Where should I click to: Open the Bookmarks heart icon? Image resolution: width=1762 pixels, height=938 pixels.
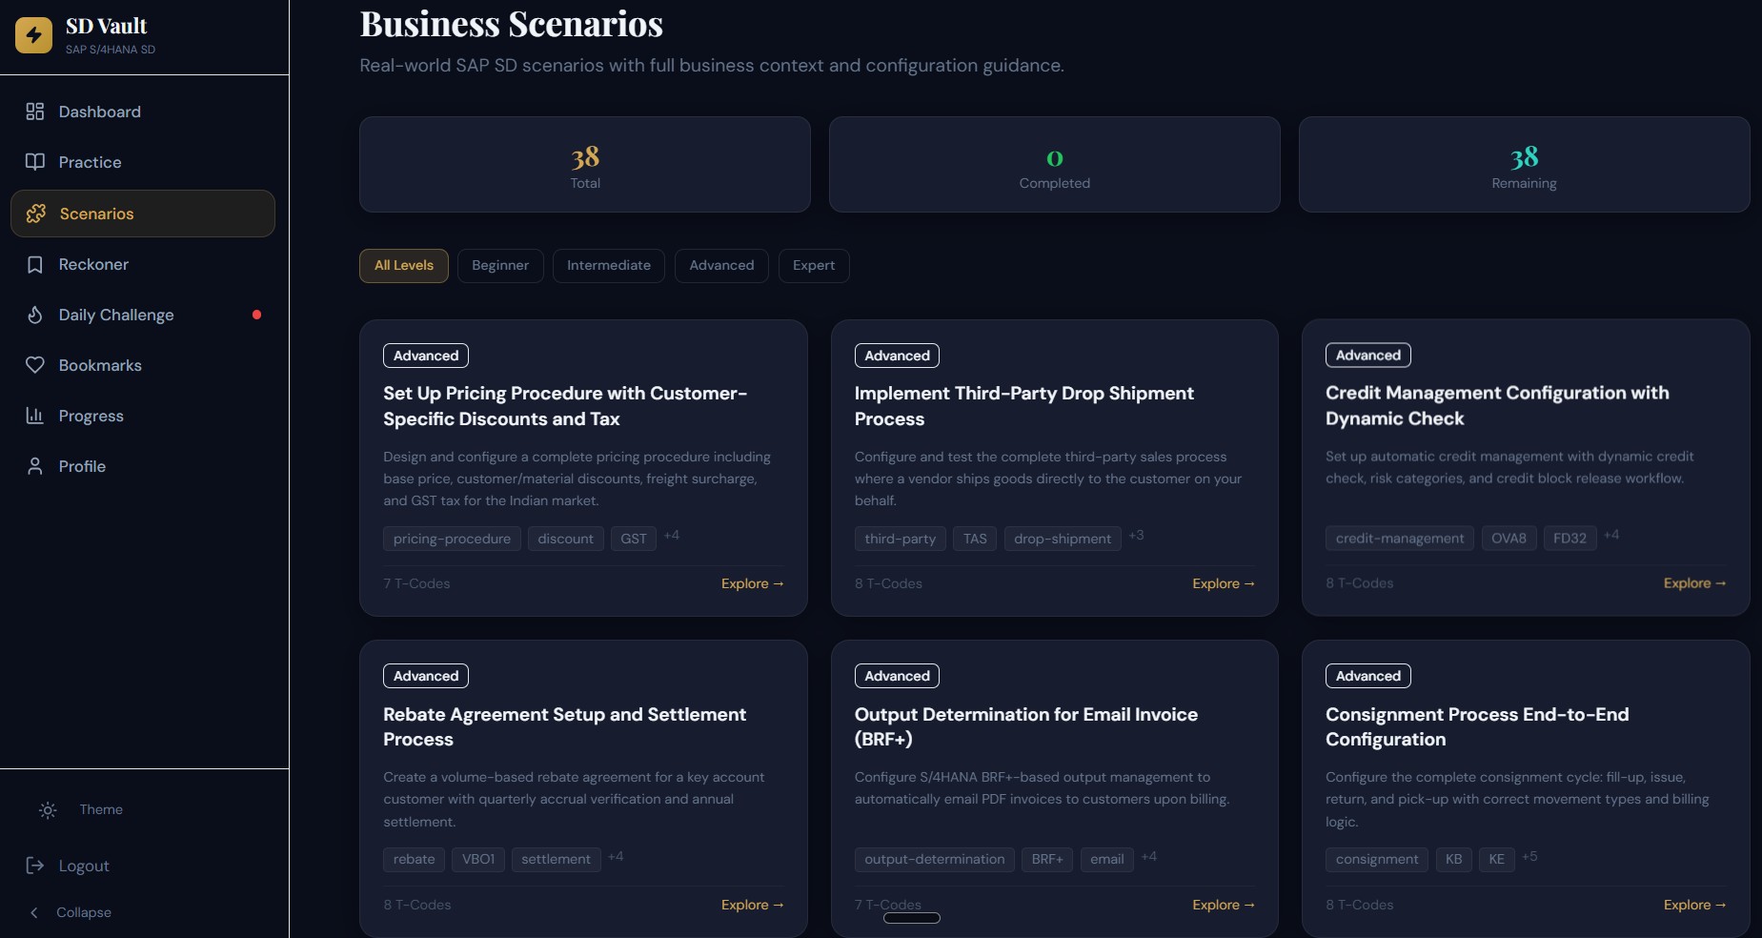(35, 365)
